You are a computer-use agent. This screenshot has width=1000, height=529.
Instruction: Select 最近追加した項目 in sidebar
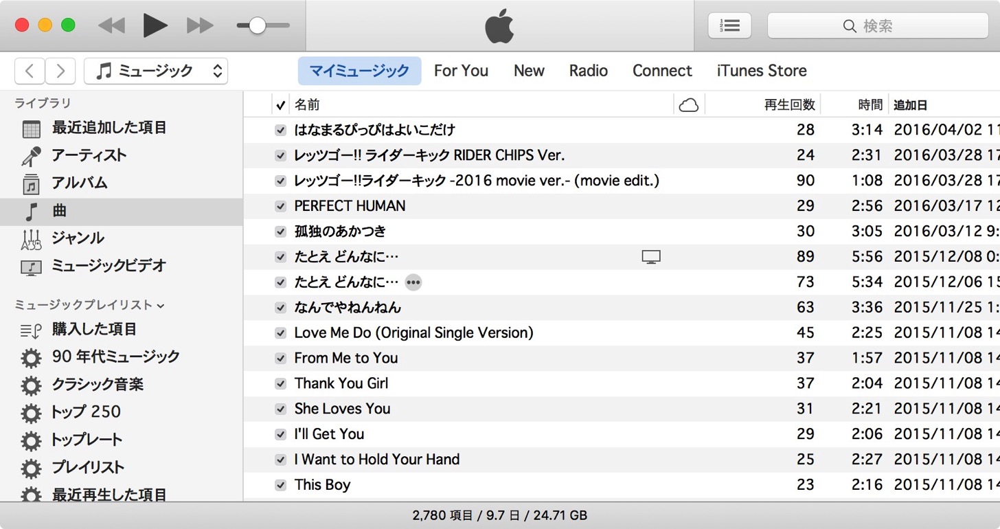point(122,128)
